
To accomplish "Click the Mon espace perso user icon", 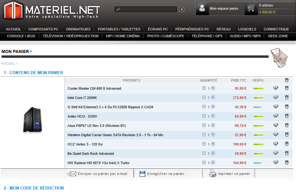I will tap(202, 9).
